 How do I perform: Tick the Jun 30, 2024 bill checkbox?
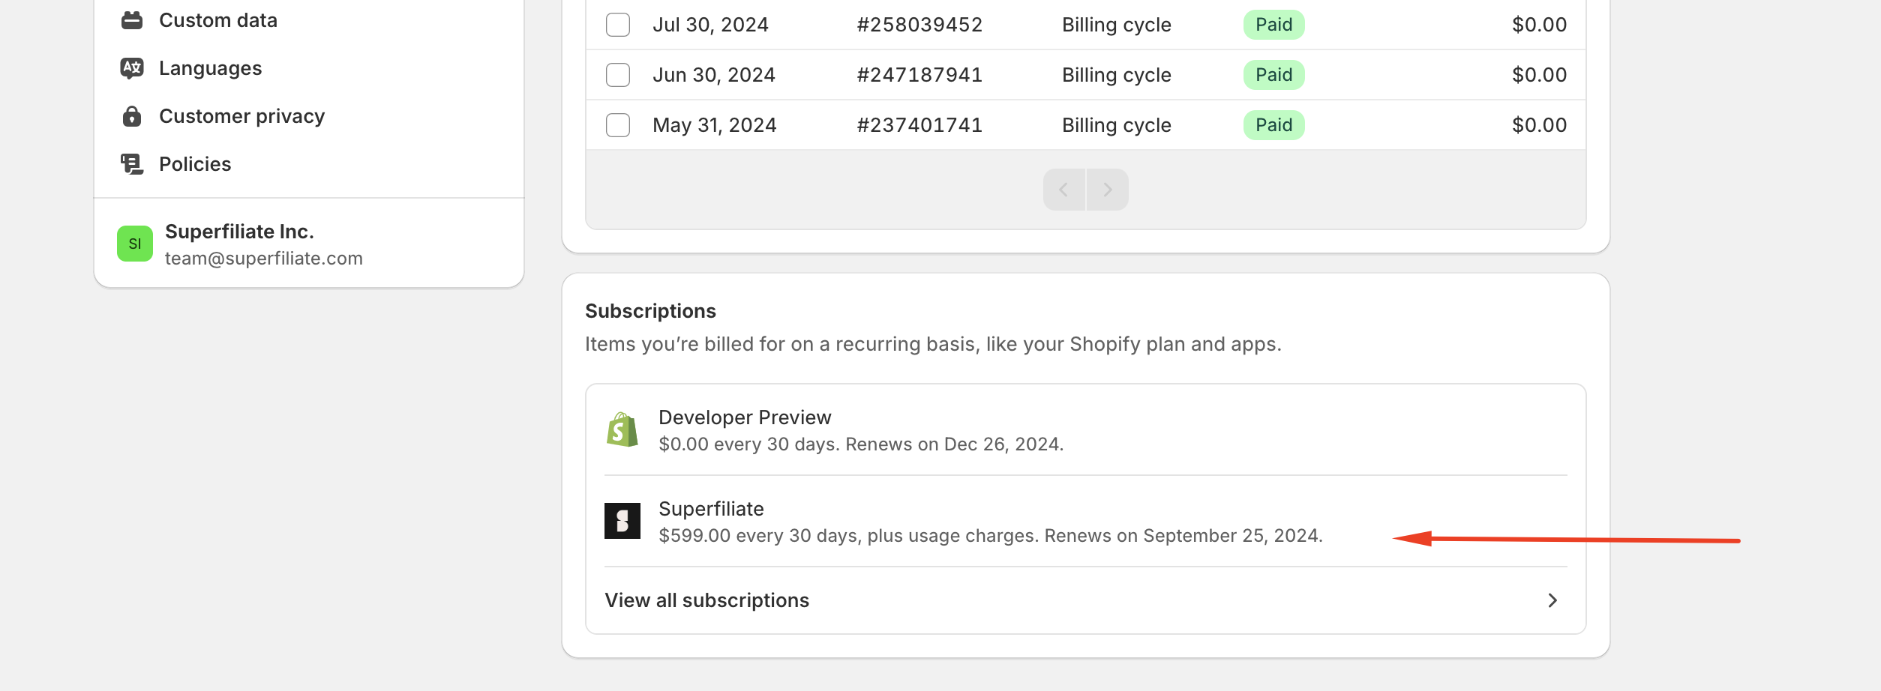point(618,75)
